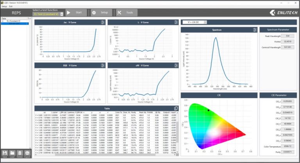Click the Peak Wavelength value field

[x=287, y=36]
